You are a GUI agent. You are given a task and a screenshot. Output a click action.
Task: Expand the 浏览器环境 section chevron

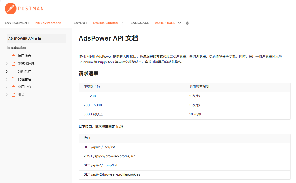[x=7, y=63]
